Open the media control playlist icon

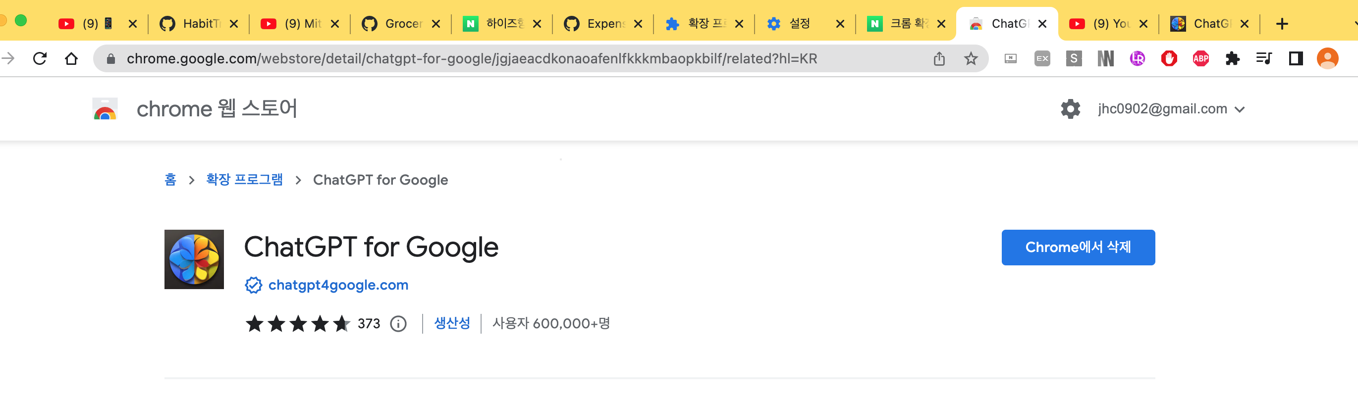pyautogui.click(x=1264, y=58)
